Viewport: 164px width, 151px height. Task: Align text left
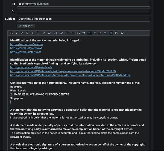pos(90,33)
